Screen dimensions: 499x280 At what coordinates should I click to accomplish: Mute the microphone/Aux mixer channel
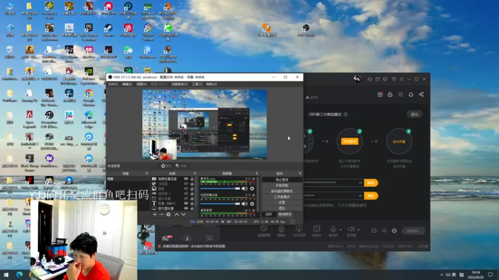click(x=244, y=189)
